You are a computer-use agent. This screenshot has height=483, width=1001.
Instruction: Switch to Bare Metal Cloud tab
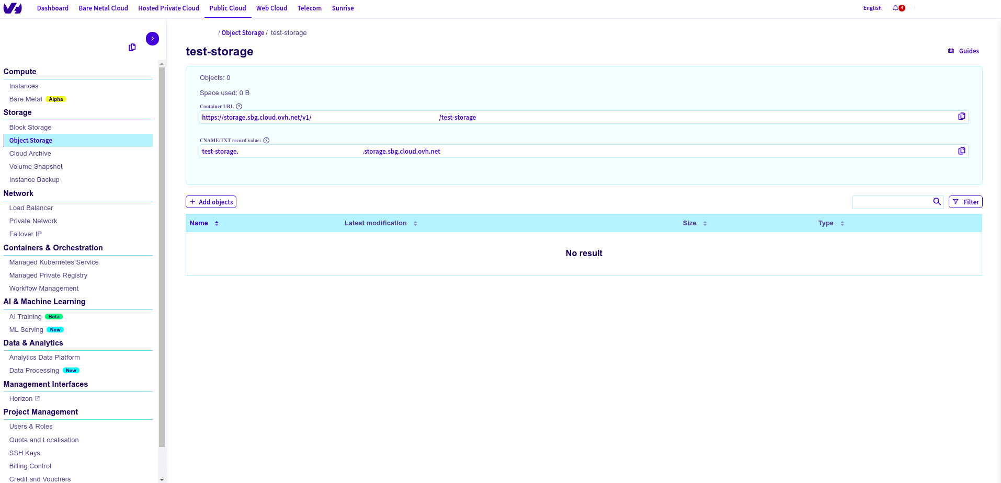pyautogui.click(x=104, y=8)
